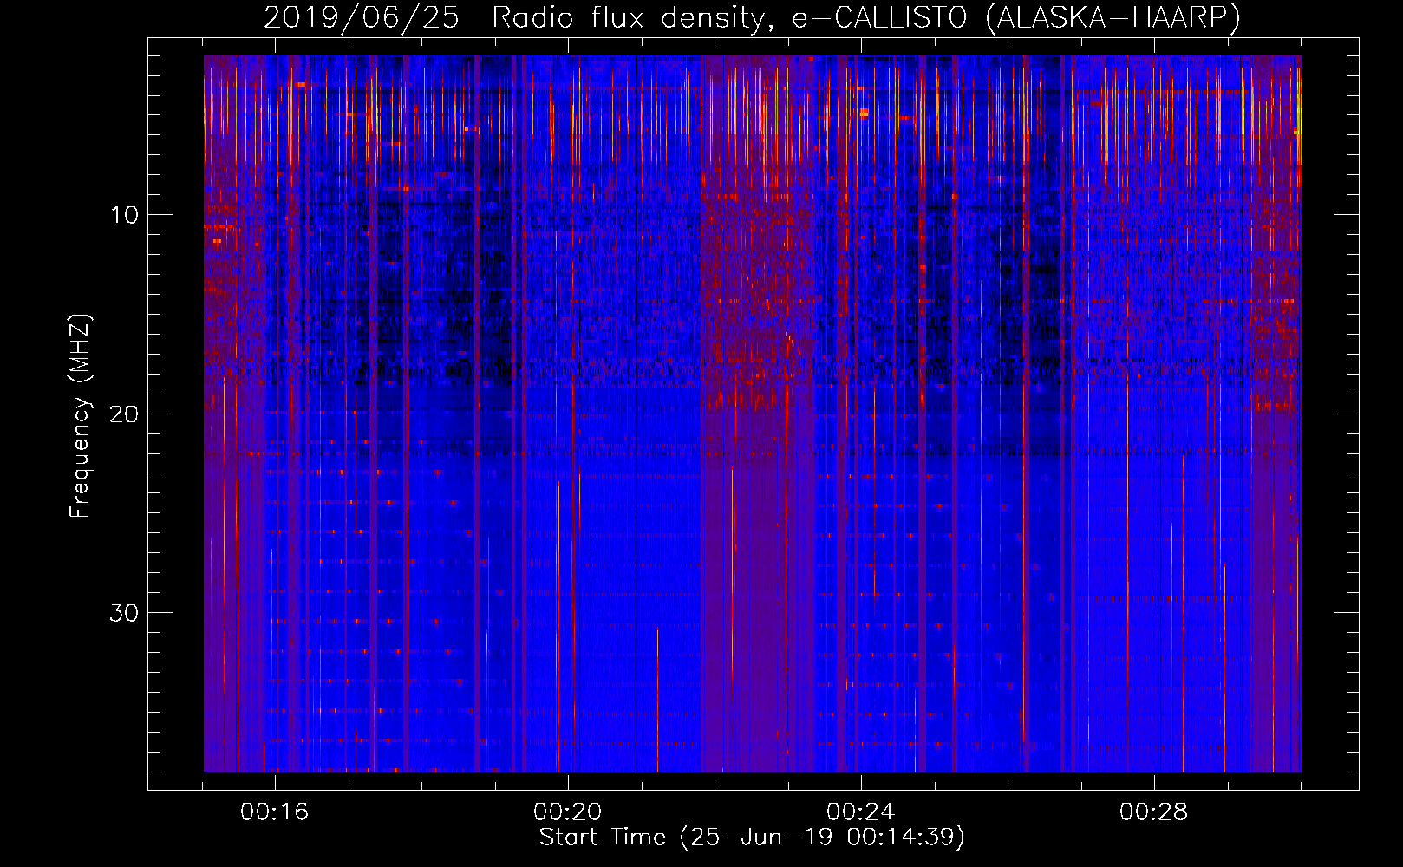Click the time tick label "00:24"
The height and width of the screenshot is (867, 1403).
[x=861, y=812]
